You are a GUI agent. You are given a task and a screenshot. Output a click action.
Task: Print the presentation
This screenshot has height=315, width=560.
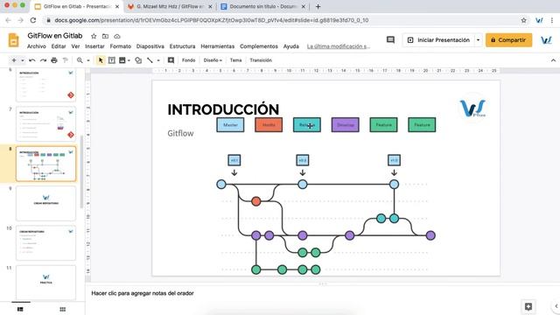tap(54, 60)
